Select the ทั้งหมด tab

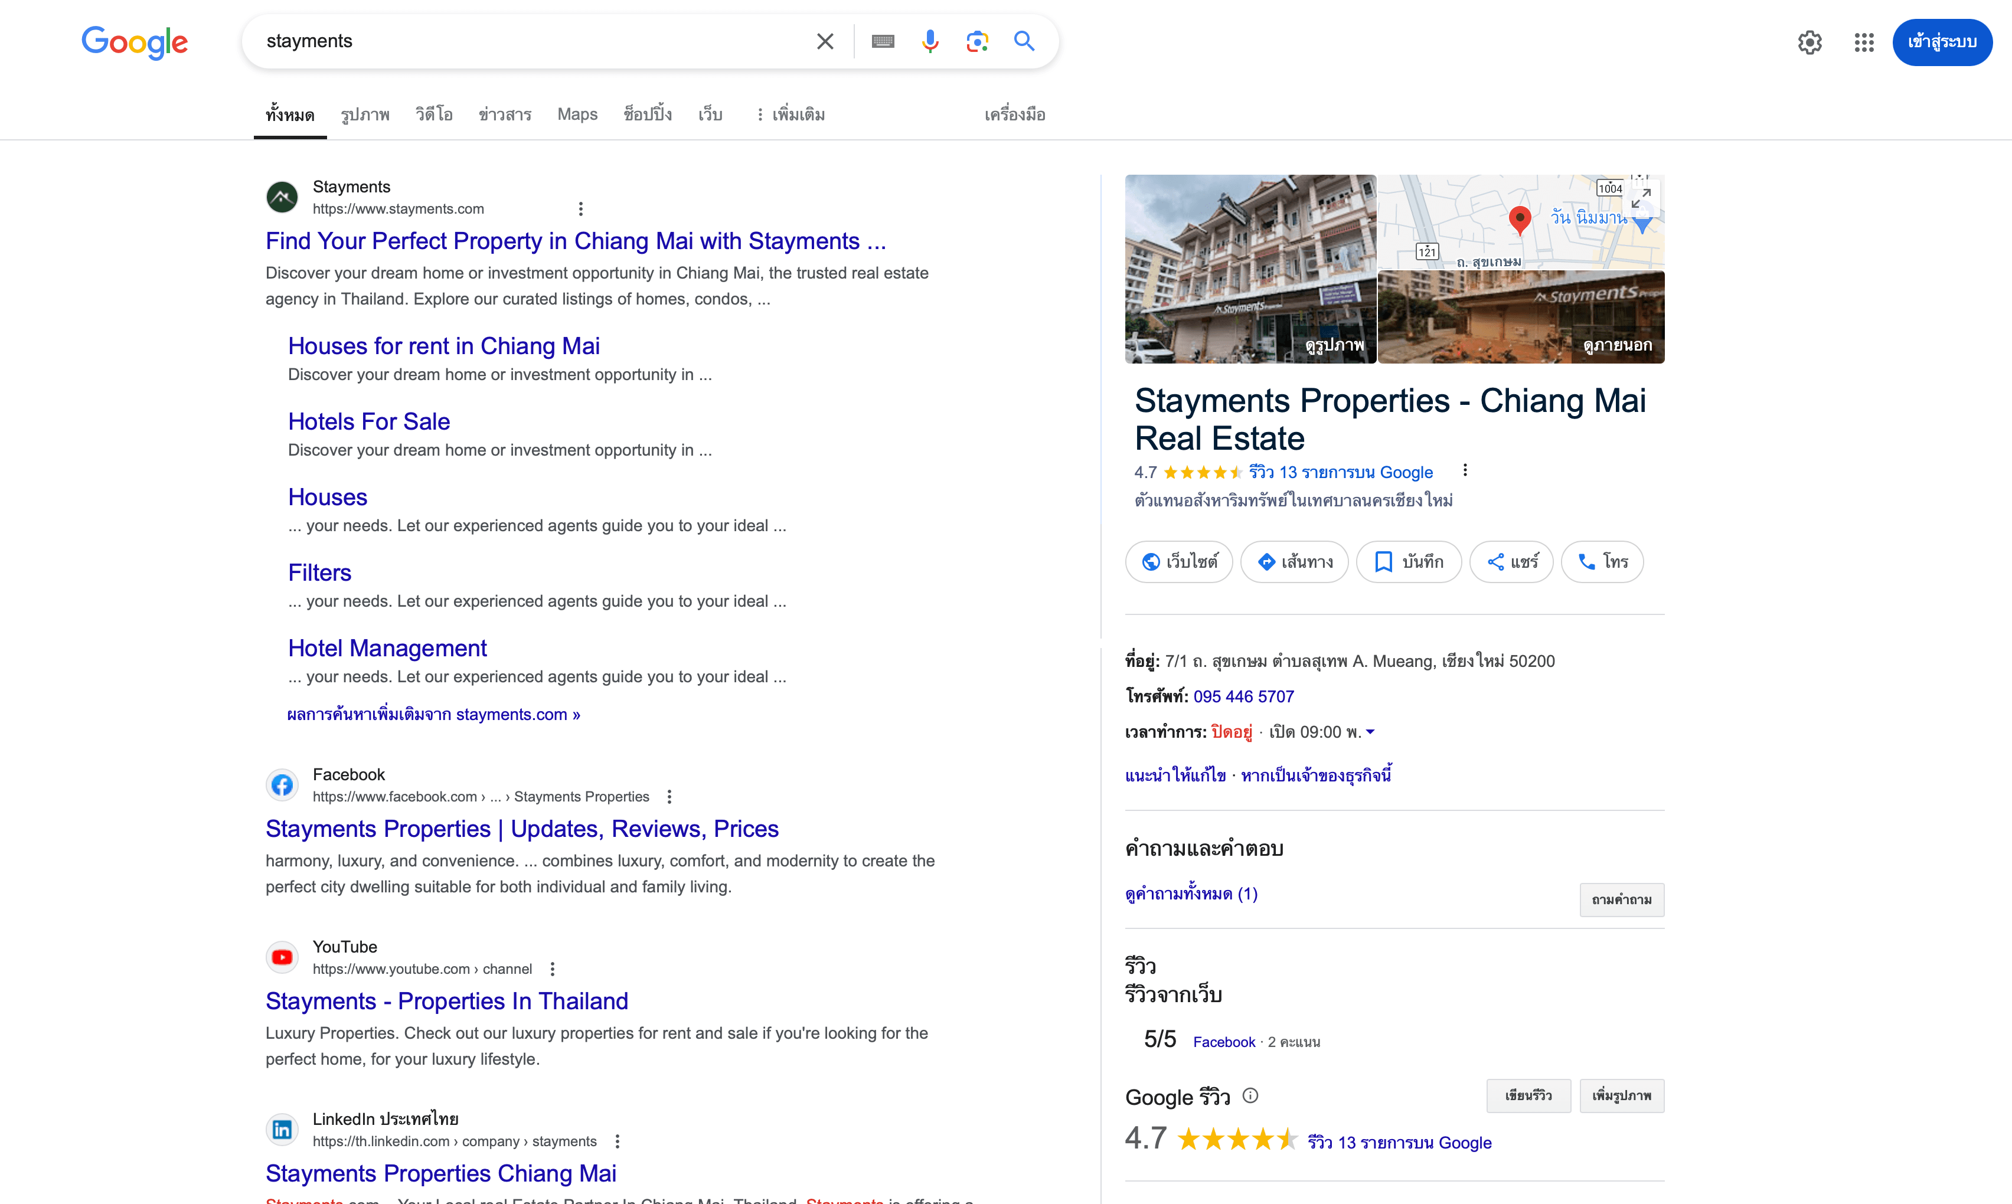point(290,114)
